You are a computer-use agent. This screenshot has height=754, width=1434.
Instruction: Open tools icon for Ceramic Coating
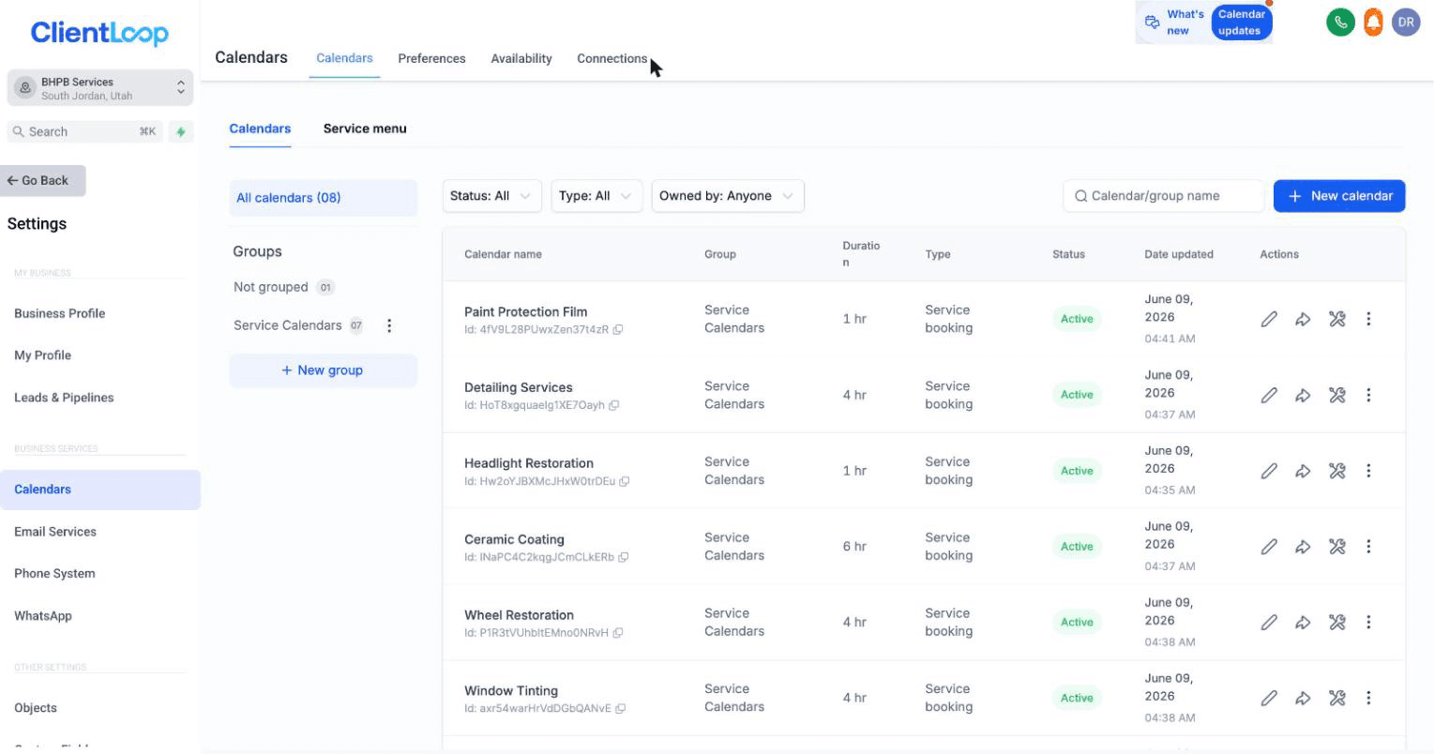[x=1337, y=546]
